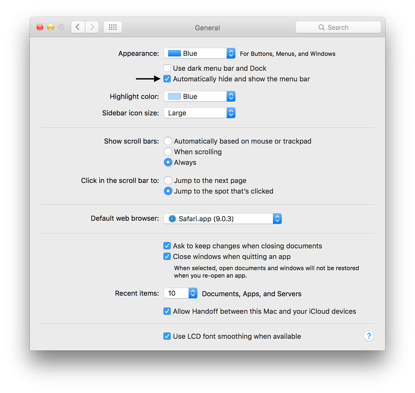Image resolution: width=415 pixels, height=393 pixels.
Task: Uncheck Use LCD font smoothing when available
Action: pyautogui.click(x=167, y=336)
